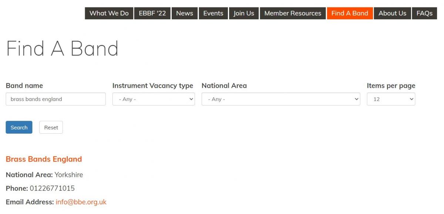This screenshot has width=444, height=214.
Task: Click the Band name search field
Action: 55,99
